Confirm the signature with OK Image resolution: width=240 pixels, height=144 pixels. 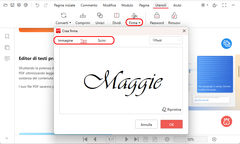pos(171,124)
